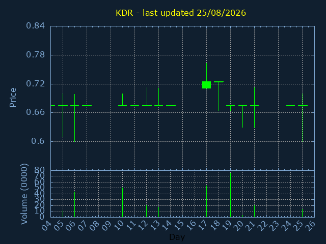
Task: Click day label 16 on x-axis
Action: [x=190, y=226]
